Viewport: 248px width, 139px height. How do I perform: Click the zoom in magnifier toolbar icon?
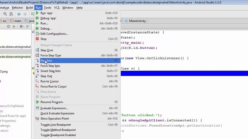tap(5, 14)
